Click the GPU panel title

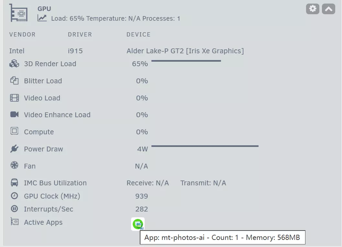point(44,9)
